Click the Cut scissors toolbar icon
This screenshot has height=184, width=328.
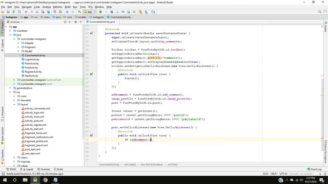click(x=37, y=12)
